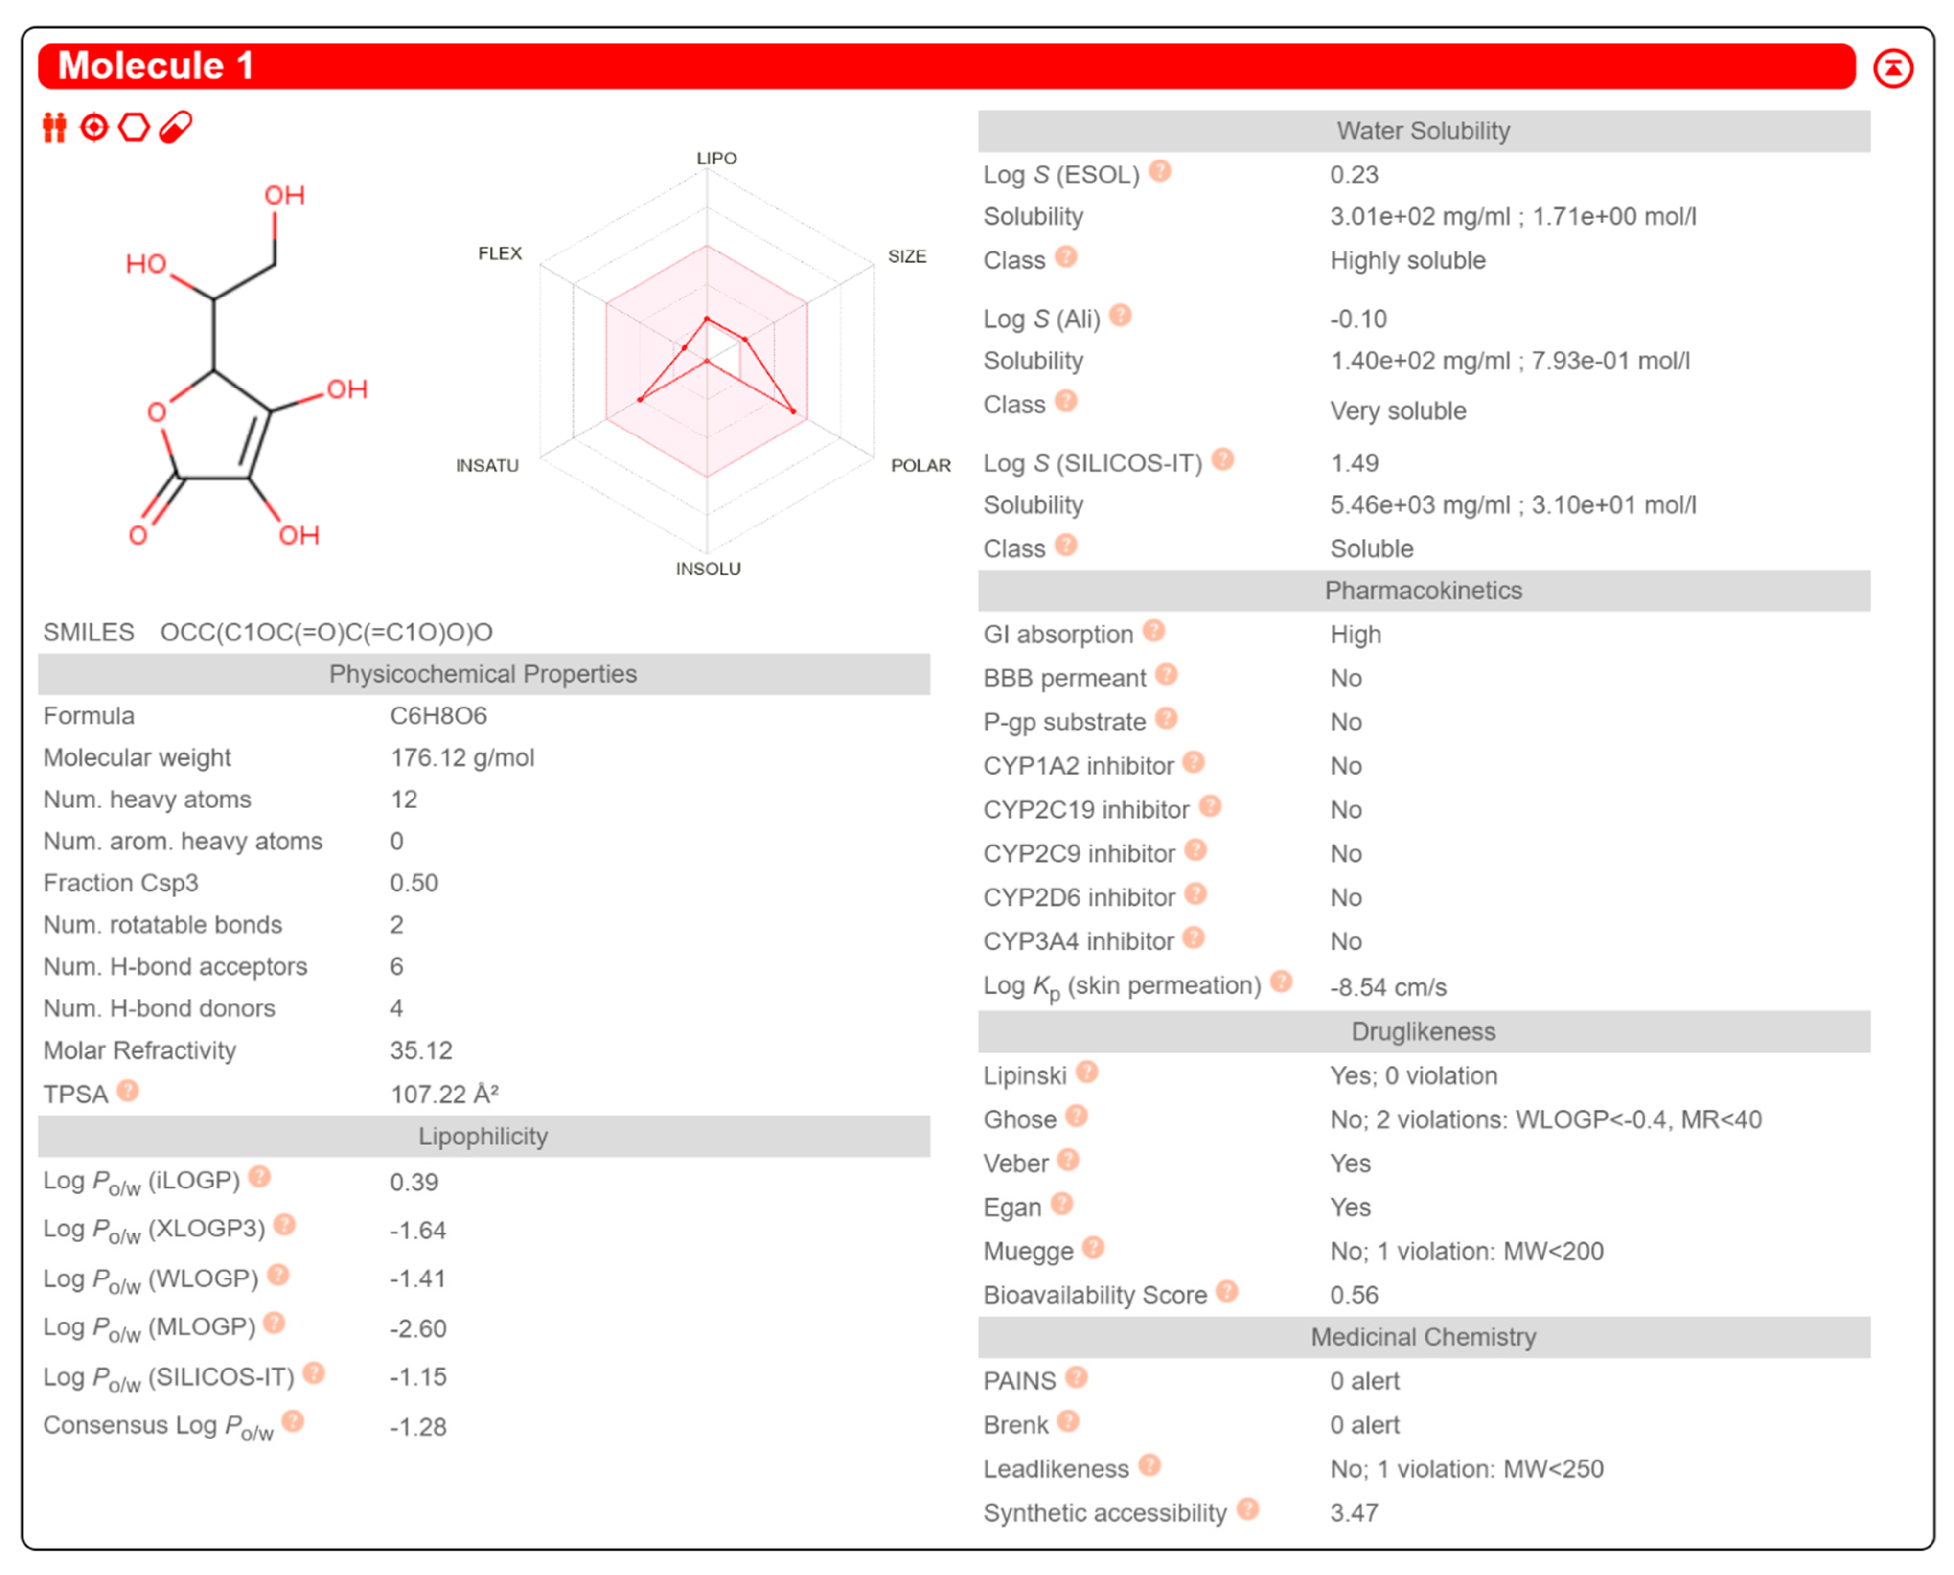Click help icon for GI absorption
The height and width of the screenshot is (1575, 1954).
(x=1153, y=631)
